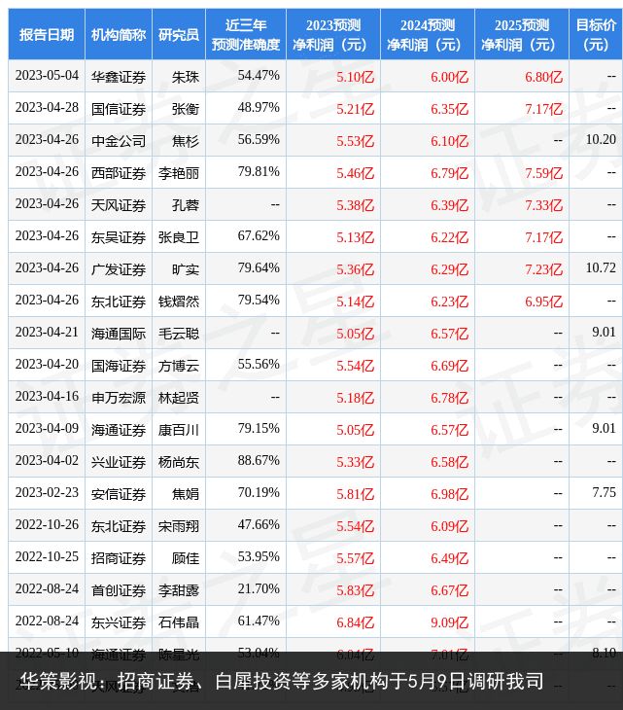This screenshot has width=623, height=710.
Task: Click researcher name 毛云聪
Action: coord(179,334)
